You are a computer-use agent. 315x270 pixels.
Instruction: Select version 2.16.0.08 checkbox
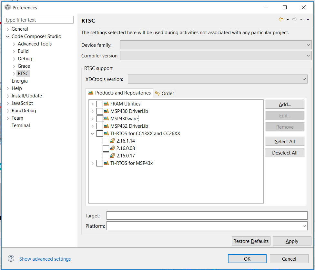(106, 148)
